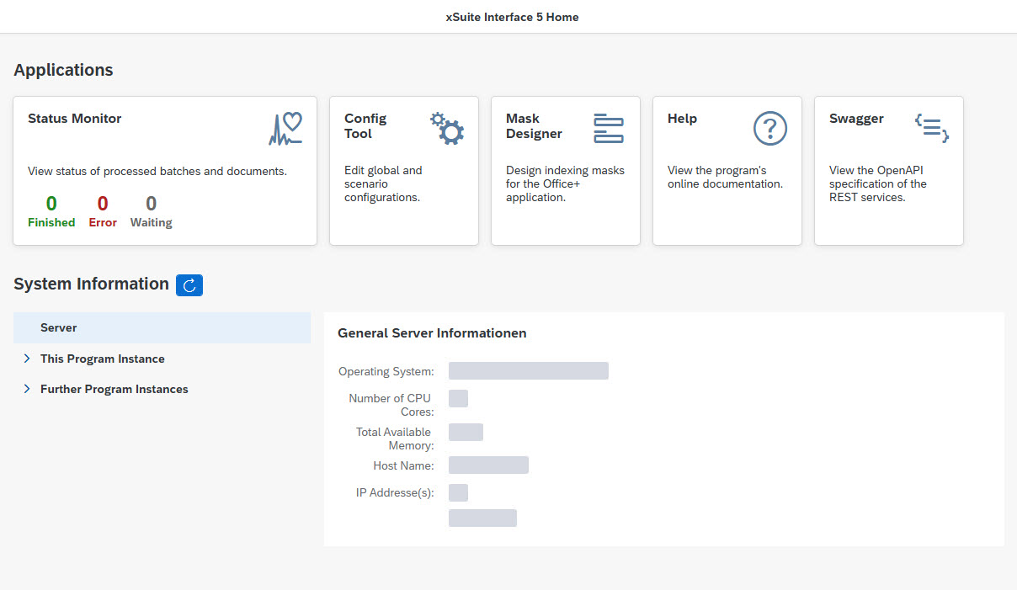This screenshot has height=590, width=1017.
Task: Open the Status Monitor tile title
Action: click(x=74, y=119)
